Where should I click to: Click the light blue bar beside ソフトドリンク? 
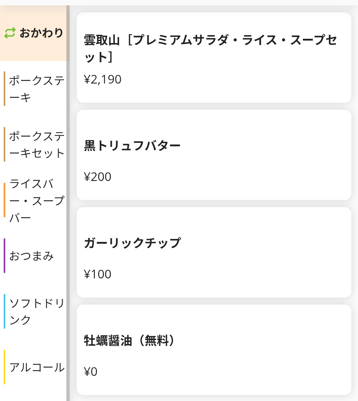[4, 312]
